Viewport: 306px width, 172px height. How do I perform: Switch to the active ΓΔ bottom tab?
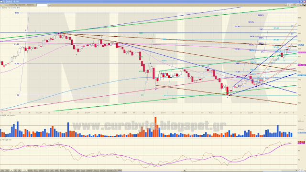25,170
